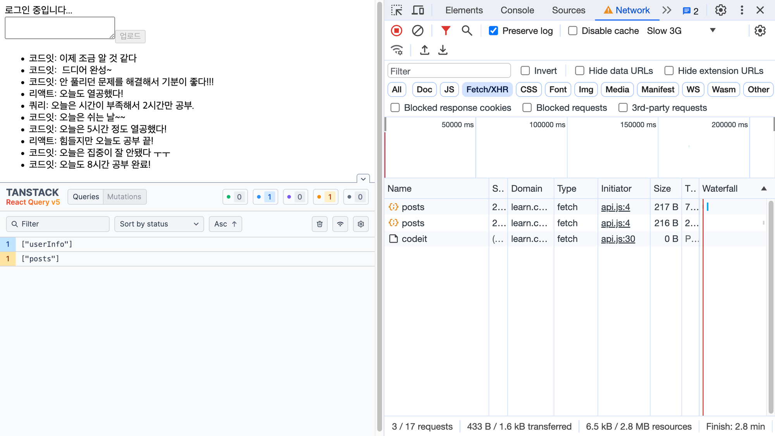Clear the React Query cache trash icon
Screen dimensions: 775x436
coord(320,224)
